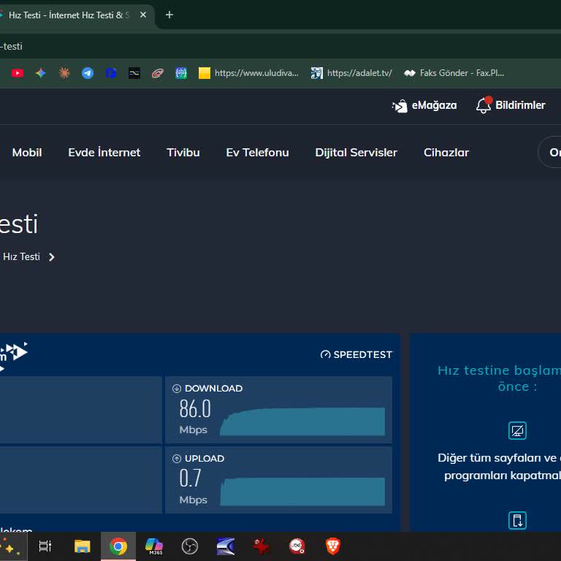Switch to Chrome in taskbar
Screen dimensions: 561x561
(118, 546)
